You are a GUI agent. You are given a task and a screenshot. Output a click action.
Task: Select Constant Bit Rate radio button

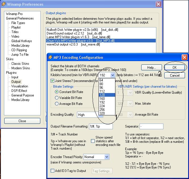tap(57, 92)
